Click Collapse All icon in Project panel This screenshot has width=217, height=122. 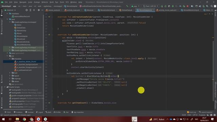(x=34, y=10)
